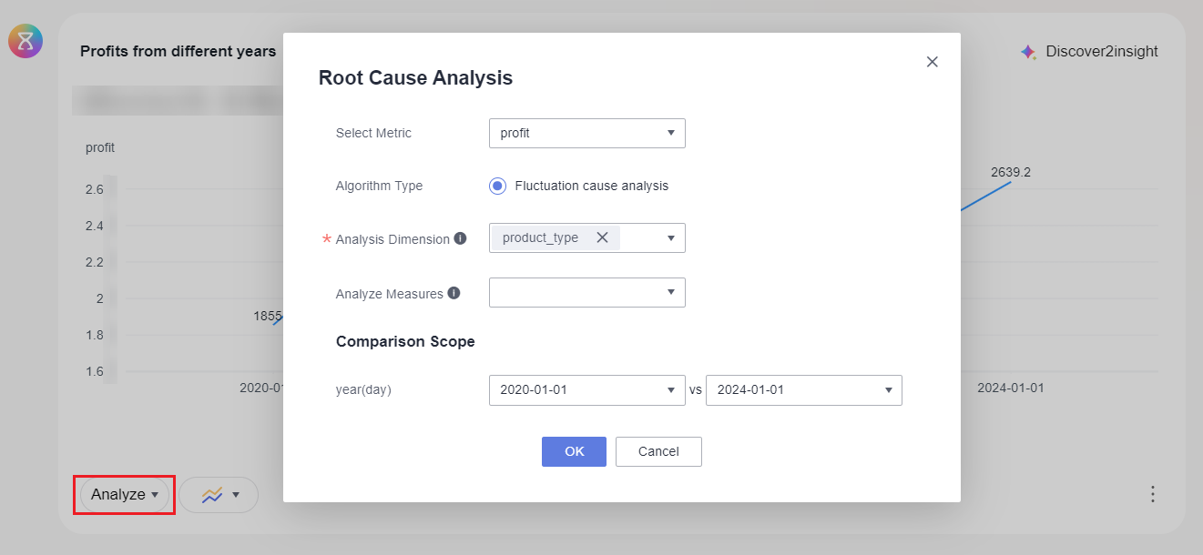1203x555 pixels.
Task: Open the 2024-01-01 comparison date dropdown
Action: (x=803, y=389)
